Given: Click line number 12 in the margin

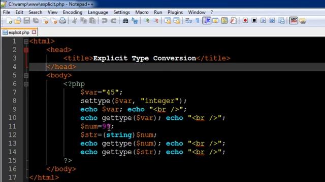Looking at the screenshot, I should 12,135.
